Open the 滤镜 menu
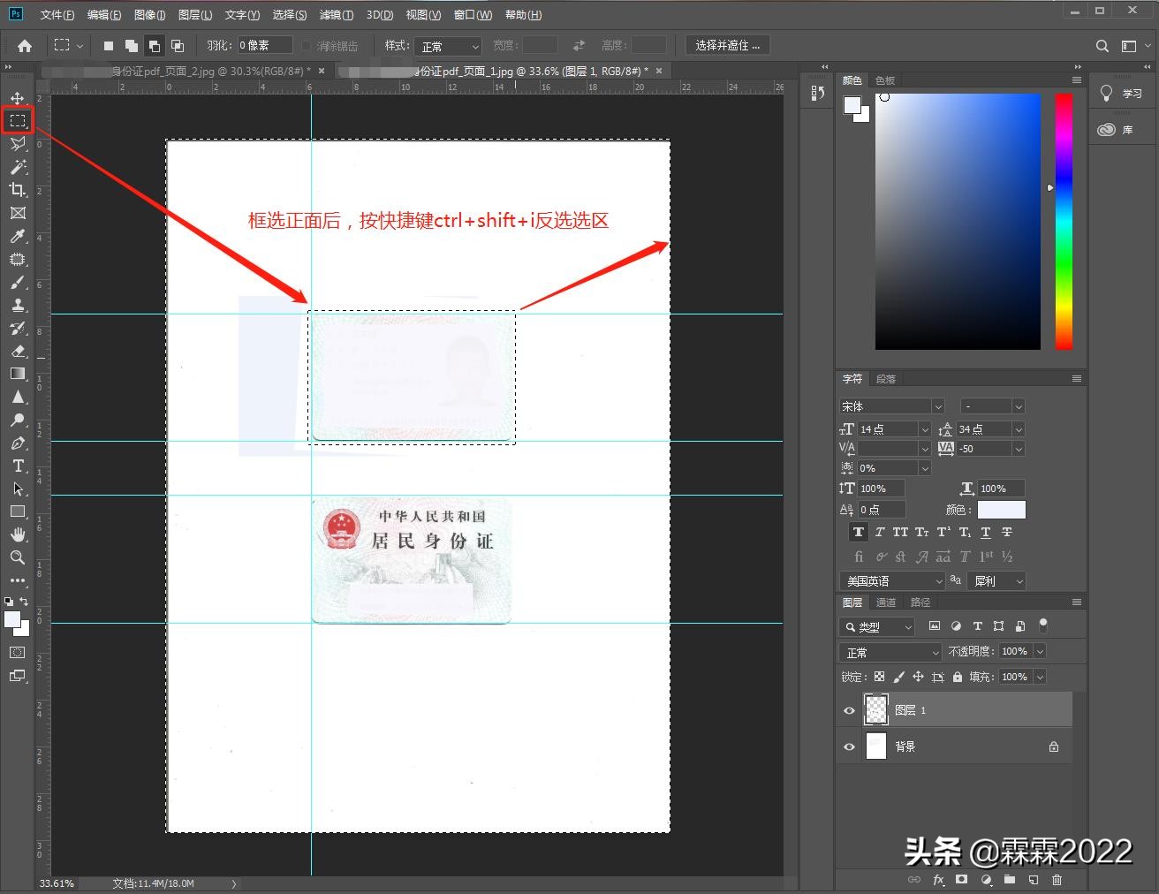Screen dimensions: 1159x894 click(x=336, y=15)
